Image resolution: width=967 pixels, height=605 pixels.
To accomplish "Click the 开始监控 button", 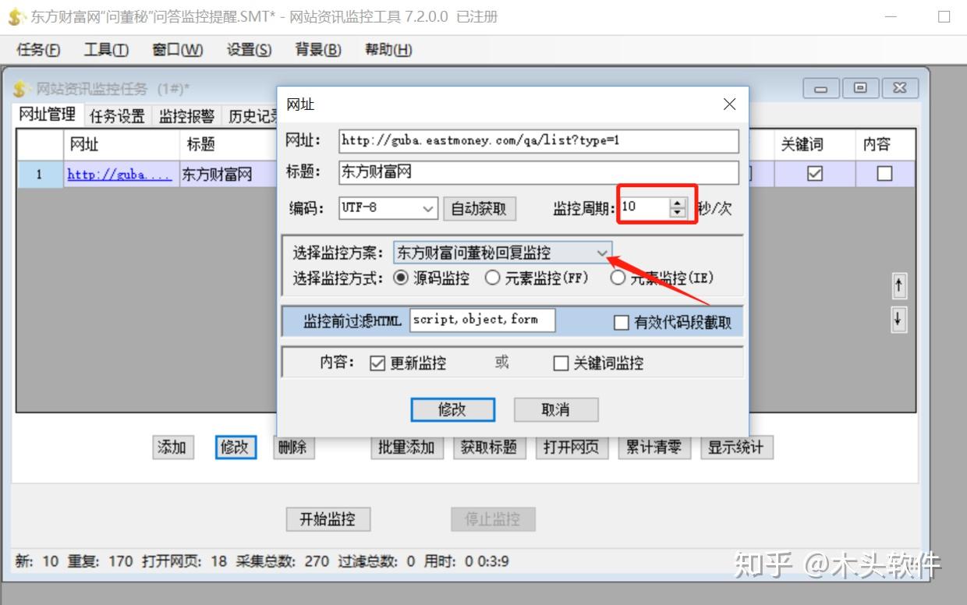I will 328,519.
